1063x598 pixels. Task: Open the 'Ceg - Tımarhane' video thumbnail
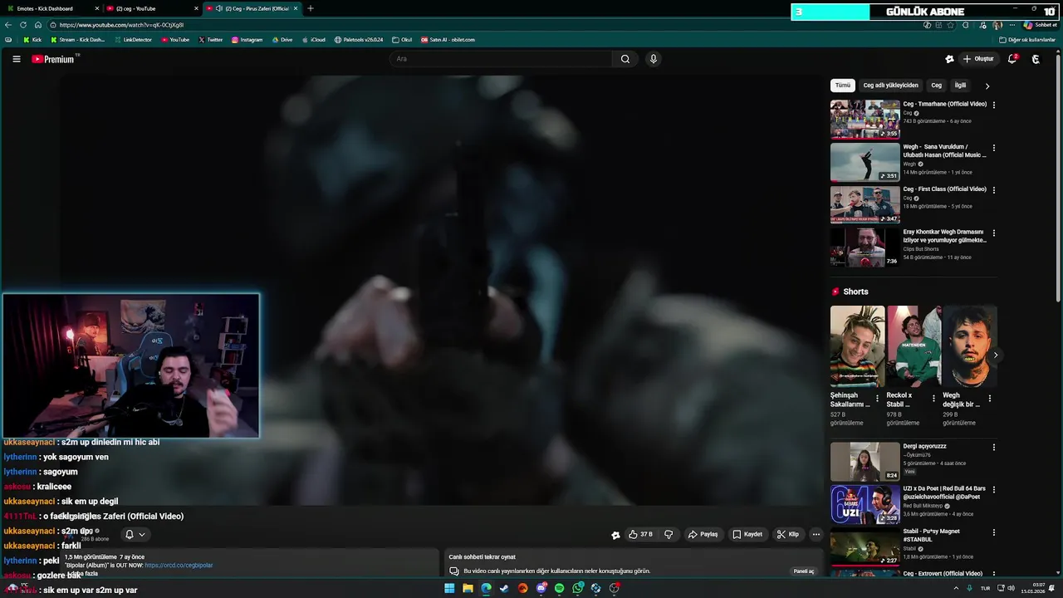point(865,120)
